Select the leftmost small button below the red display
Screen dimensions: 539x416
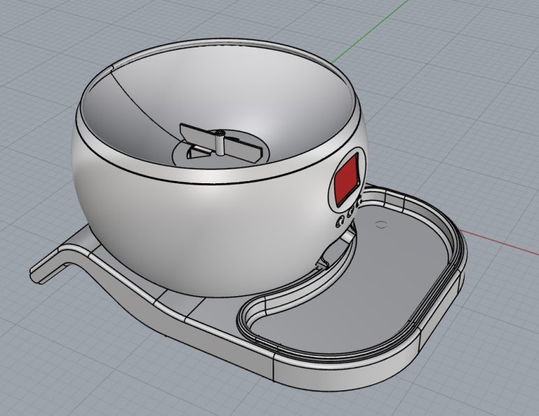[341, 222]
